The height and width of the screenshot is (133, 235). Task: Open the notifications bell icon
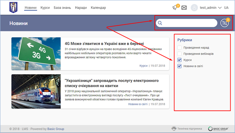174,8
